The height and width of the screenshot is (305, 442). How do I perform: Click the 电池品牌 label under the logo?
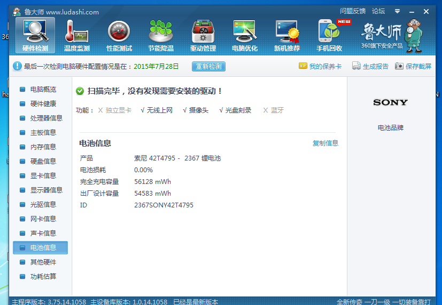390,128
